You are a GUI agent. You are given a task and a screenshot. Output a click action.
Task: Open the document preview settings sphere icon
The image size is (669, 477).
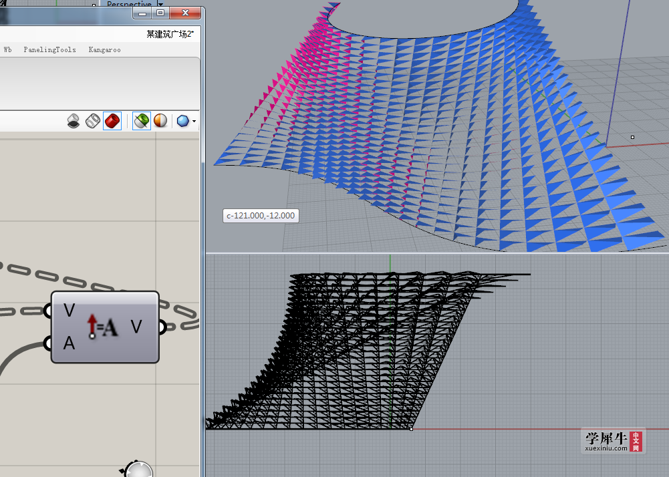pyautogui.click(x=160, y=121)
